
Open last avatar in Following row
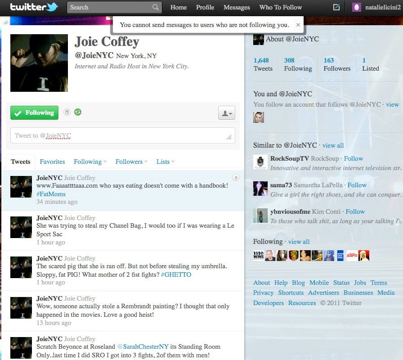coord(364,256)
